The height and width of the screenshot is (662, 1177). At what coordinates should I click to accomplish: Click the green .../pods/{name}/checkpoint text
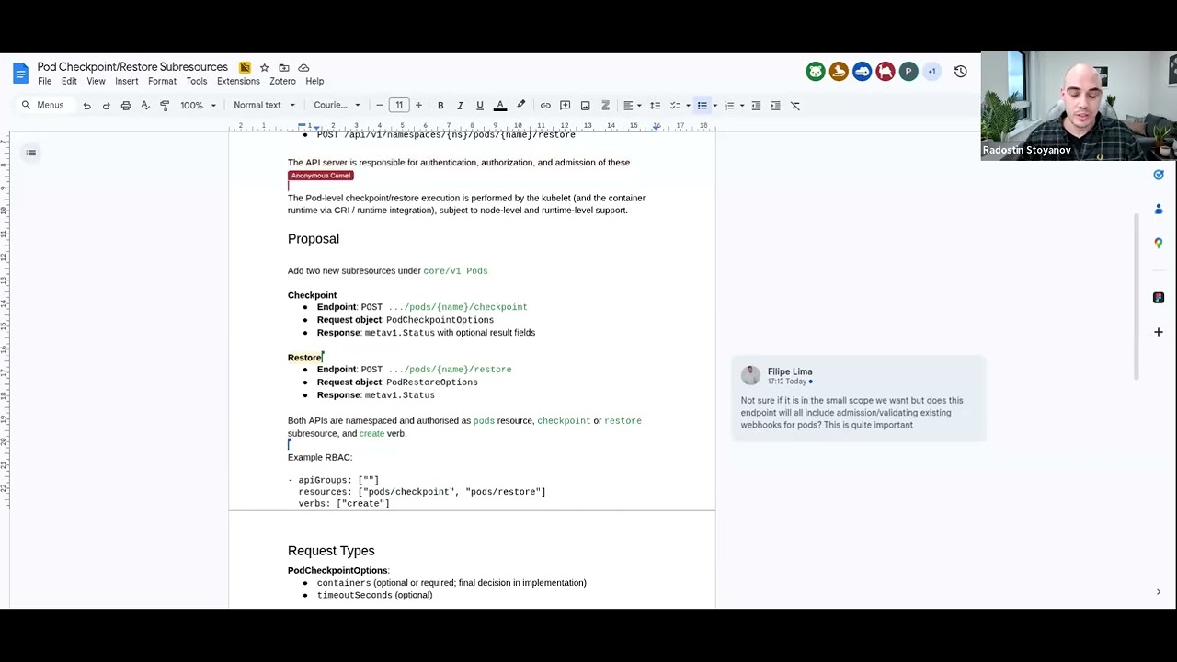pyautogui.click(x=458, y=307)
